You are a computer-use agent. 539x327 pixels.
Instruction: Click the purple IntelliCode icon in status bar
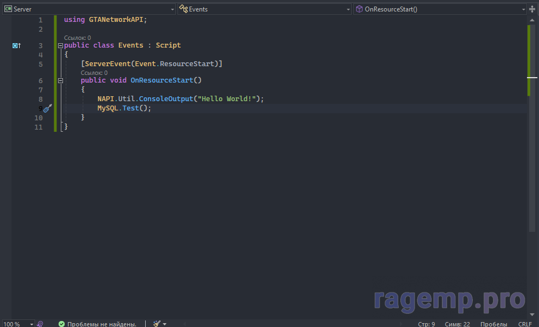click(x=40, y=324)
